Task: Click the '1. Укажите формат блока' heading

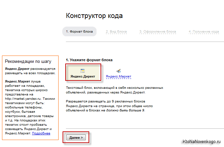Action: [89, 60]
